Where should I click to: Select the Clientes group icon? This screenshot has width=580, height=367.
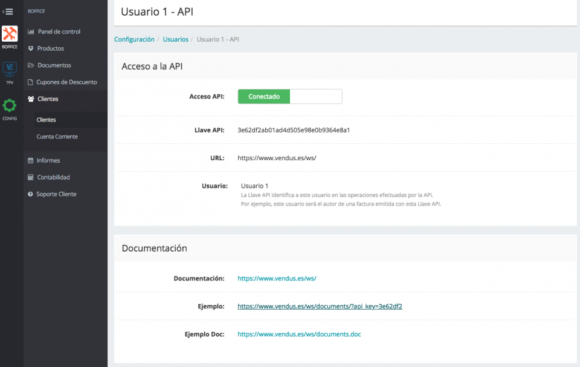point(30,99)
